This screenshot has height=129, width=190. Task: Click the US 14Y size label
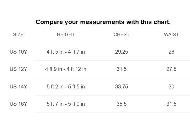click(x=18, y=87)
